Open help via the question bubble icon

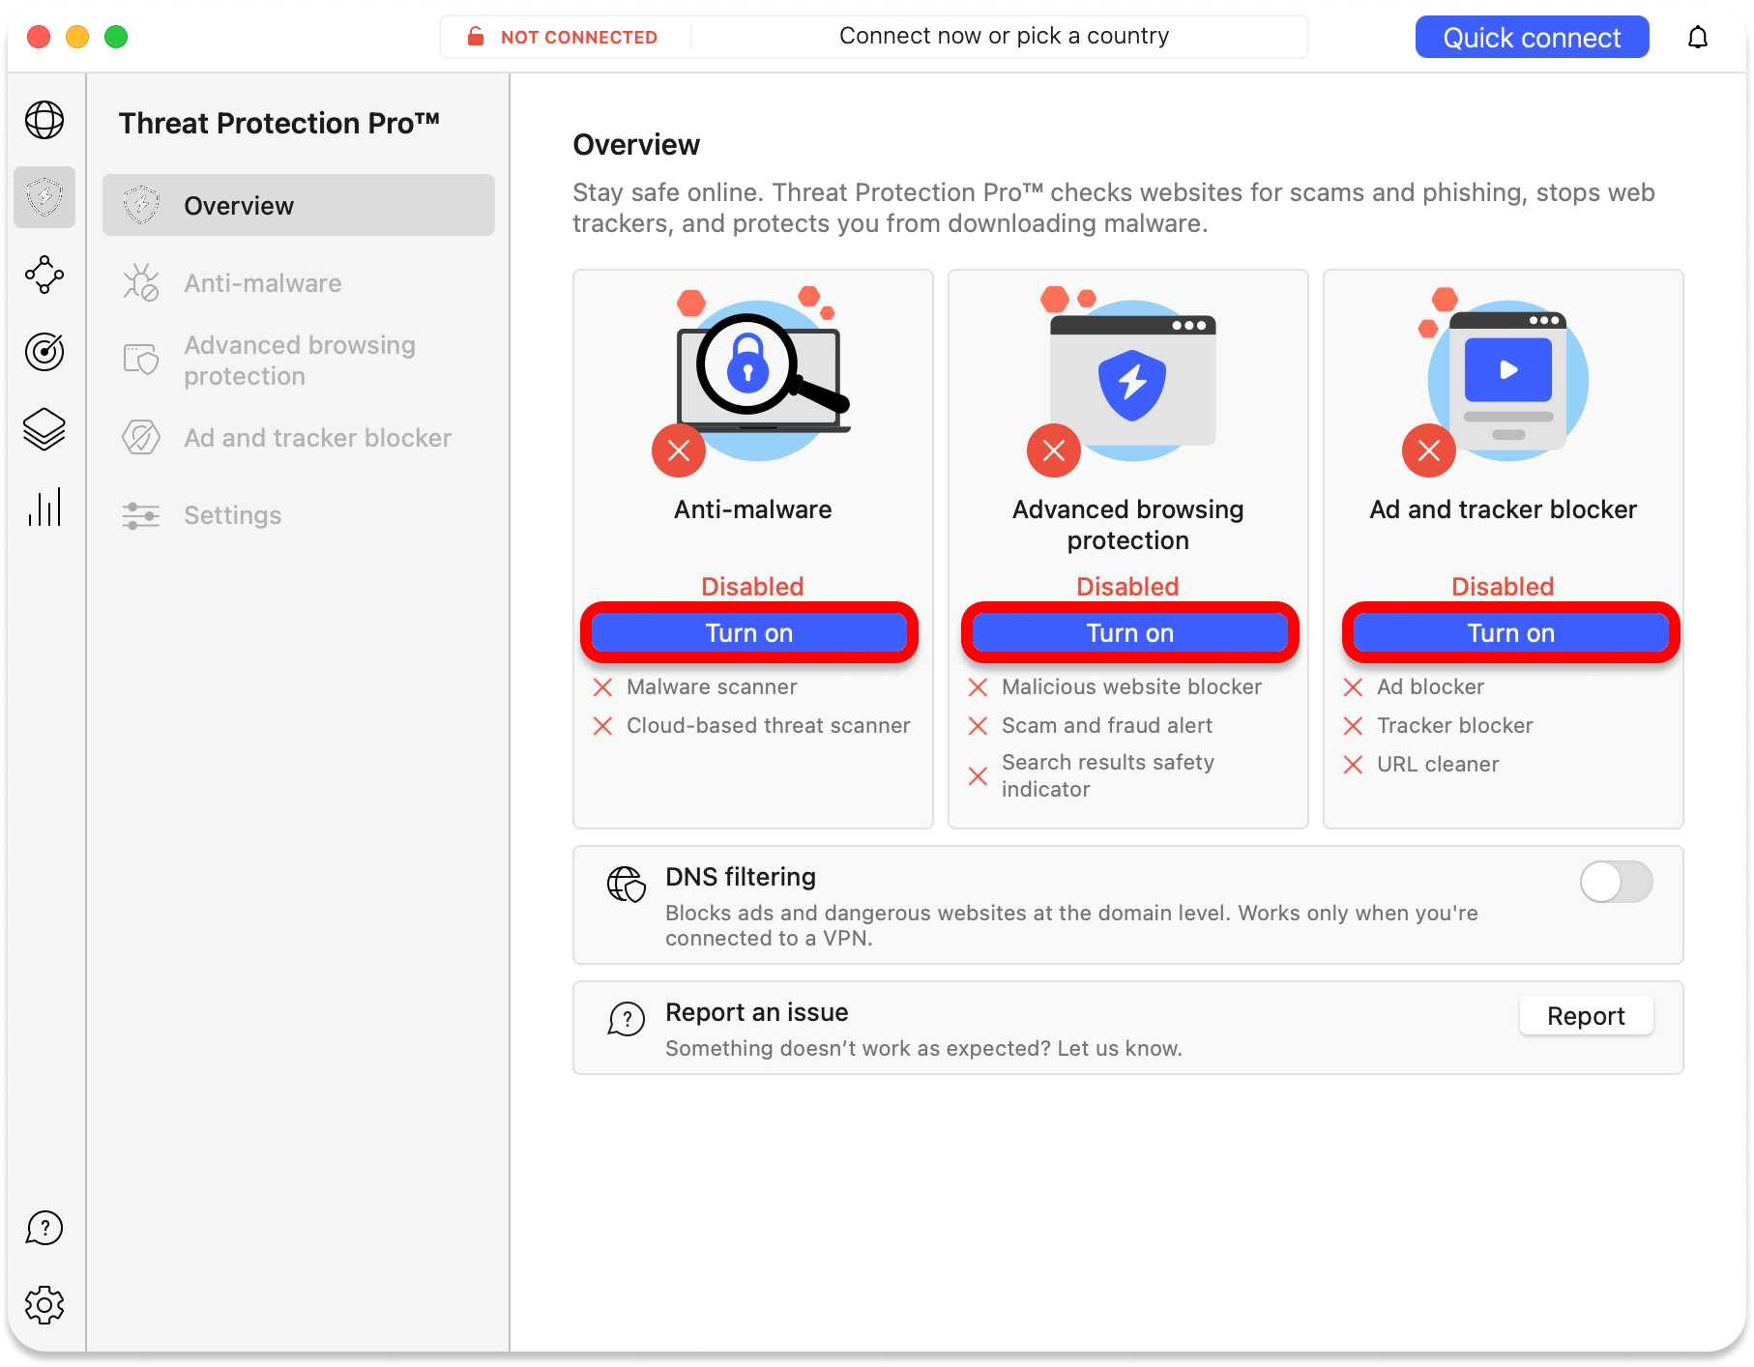(x=44, y=1228)
